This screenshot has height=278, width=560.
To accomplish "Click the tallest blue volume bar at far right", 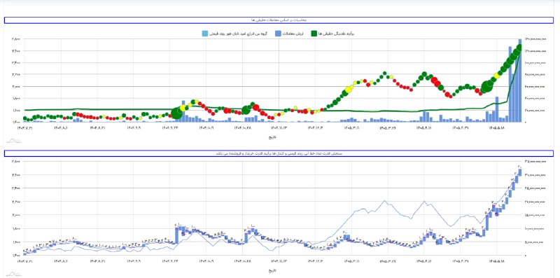I will coord(519,81).
